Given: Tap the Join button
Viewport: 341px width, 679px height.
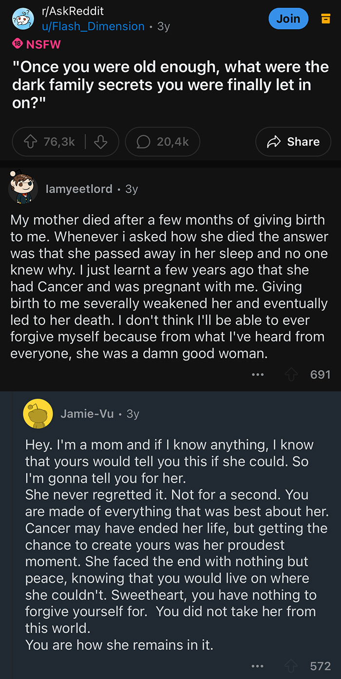Looking at the screenshot, I should point(288,18).
